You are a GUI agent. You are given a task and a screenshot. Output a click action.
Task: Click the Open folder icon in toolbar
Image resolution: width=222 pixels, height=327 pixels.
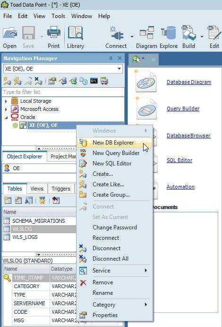pyautogui.click(x=10, y=33)
